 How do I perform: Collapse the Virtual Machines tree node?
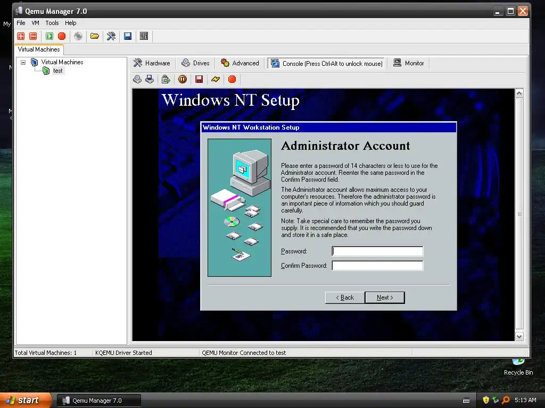(x=23, y=63)
